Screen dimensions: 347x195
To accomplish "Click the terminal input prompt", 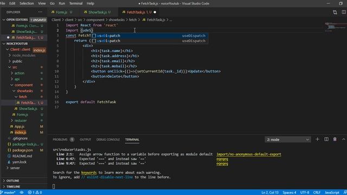I will coord(54,186).
